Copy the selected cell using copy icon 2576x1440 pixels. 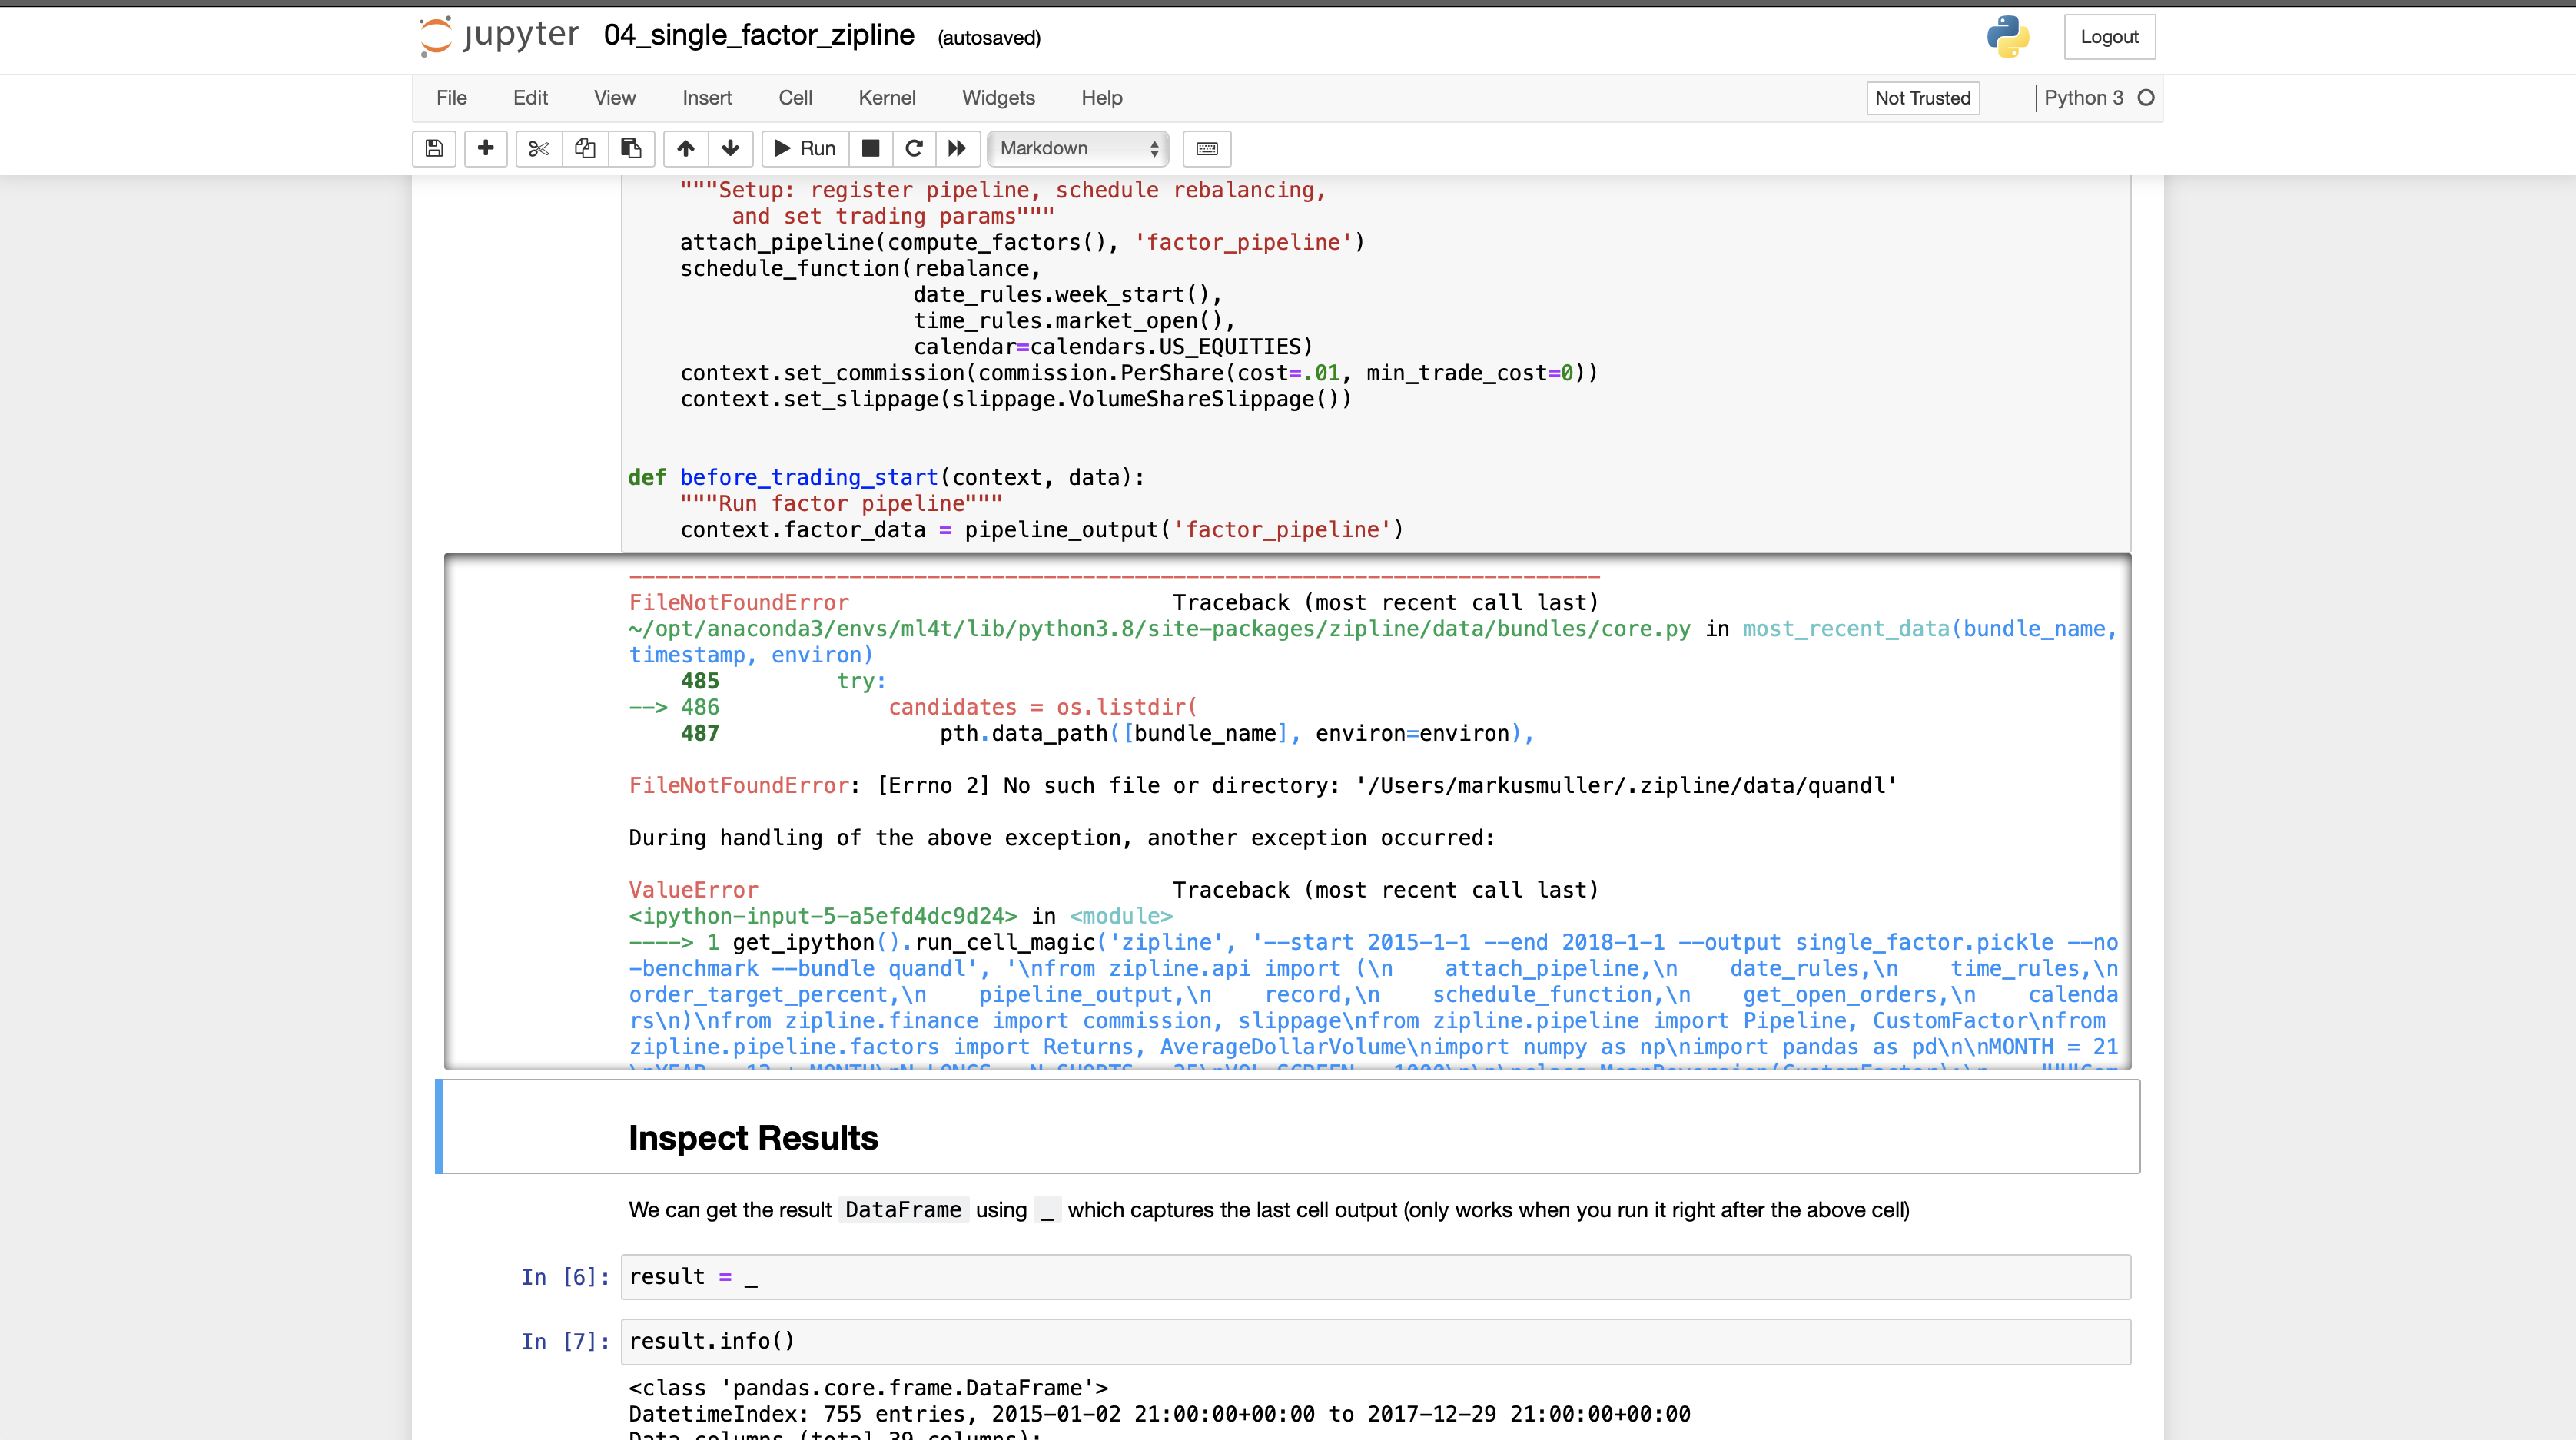tap(584, 148)
